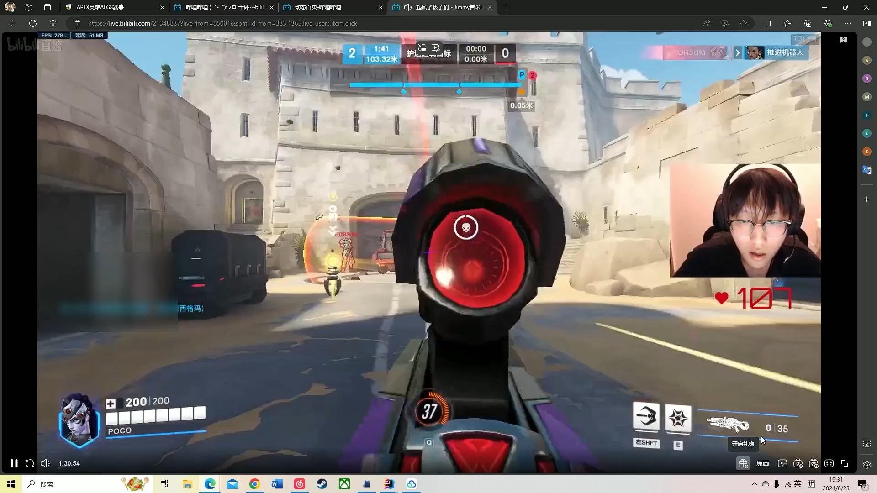Open the immersive video icon in address bar
The width and height of the screenshot is (877, 493).
pyautogui.click(x=725, y=23)
